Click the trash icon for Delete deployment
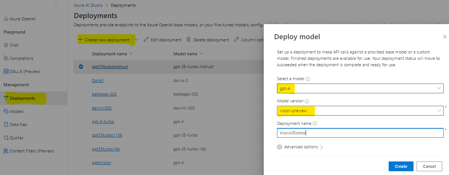Image resolution: width=449 pixels, height=175 pixels. (189, 40)
